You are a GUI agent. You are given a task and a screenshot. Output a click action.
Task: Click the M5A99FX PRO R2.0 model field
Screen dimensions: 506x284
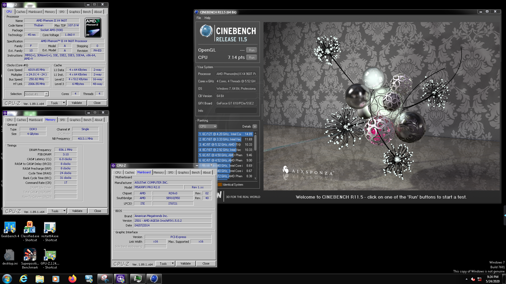pos(159,187)
